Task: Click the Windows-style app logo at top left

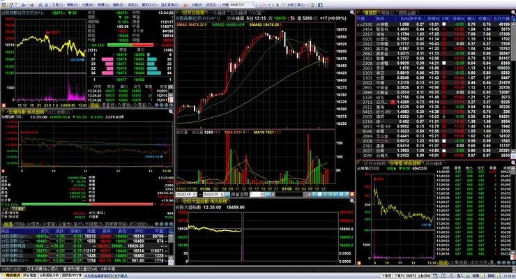Action: tap(3, 5)
